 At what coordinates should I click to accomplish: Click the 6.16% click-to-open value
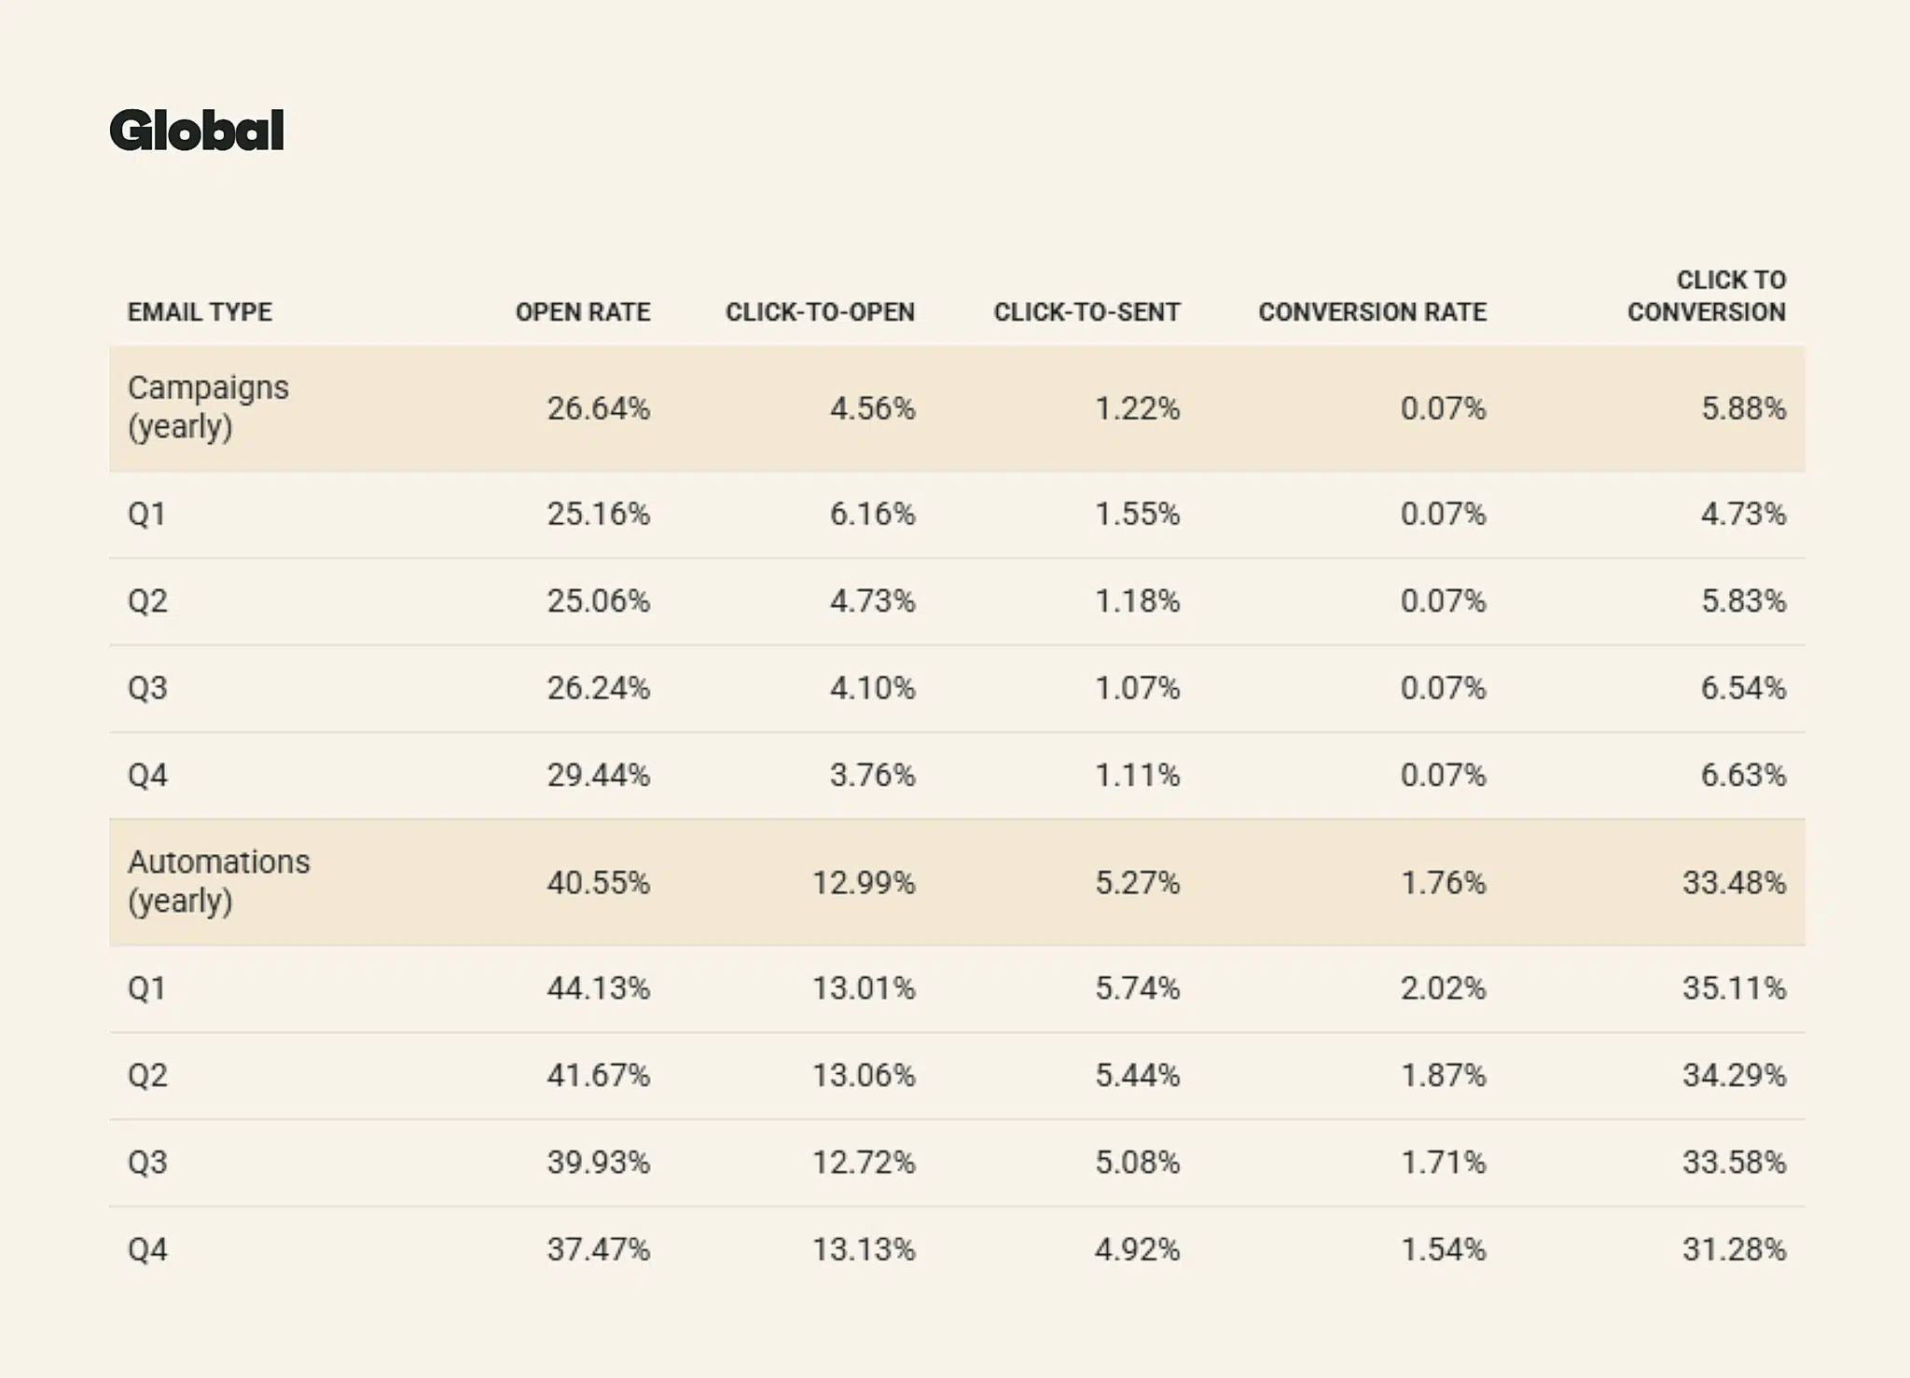pyautogui.click(x=872, y=514)
